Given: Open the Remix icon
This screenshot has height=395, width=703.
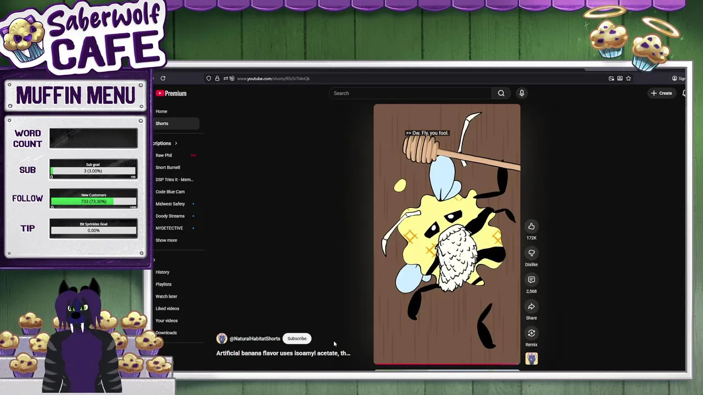Looking at the screenshot, I should click(531, 333).
